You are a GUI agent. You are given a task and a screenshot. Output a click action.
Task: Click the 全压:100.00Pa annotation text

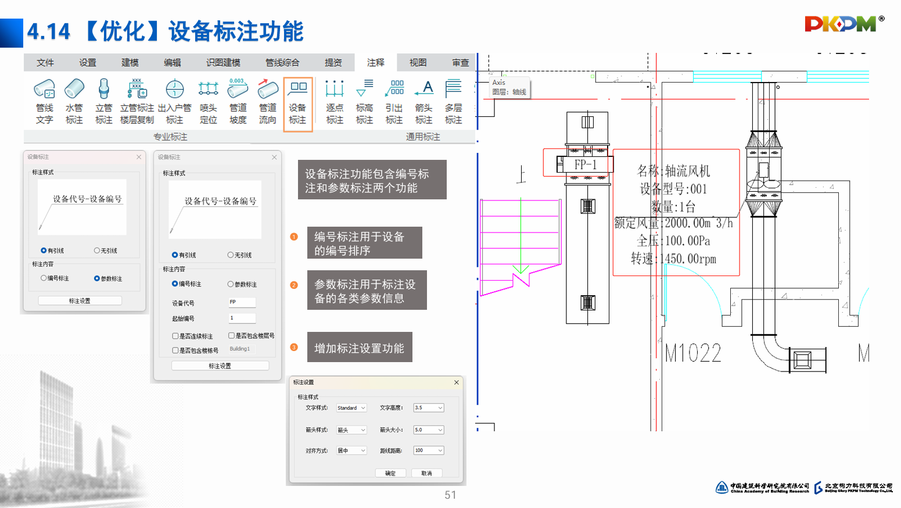[x=674, y=241]
